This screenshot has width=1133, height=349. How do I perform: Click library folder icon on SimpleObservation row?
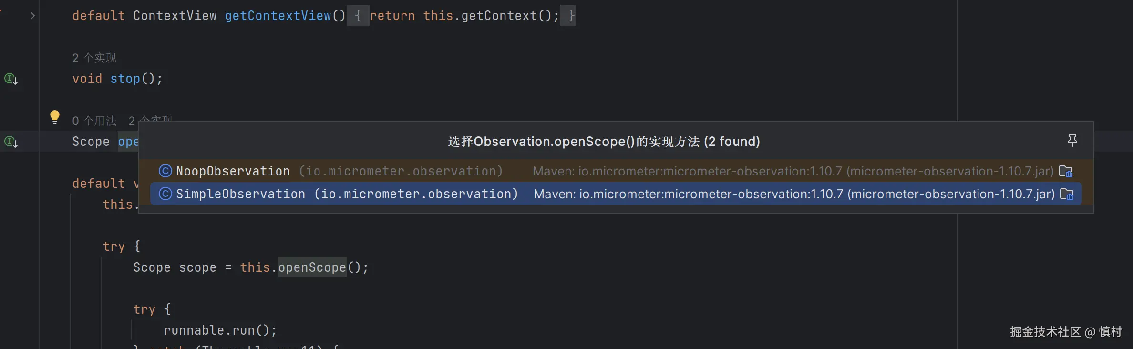coord(1066,194)
